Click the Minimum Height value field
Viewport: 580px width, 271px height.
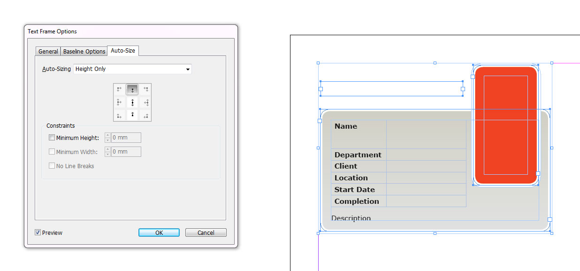tap(126, 138)
